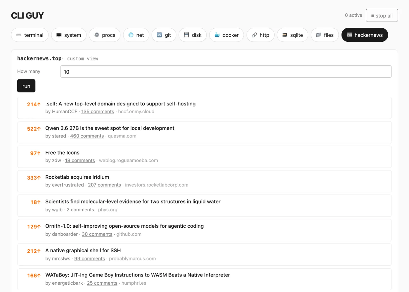Viewport: 409px width, 292px height.
Task: Open the files tab
Action: click(325, 35)
